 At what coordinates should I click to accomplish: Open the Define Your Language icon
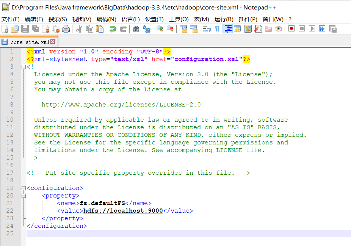pyautogui.click(x=238, y=29)
